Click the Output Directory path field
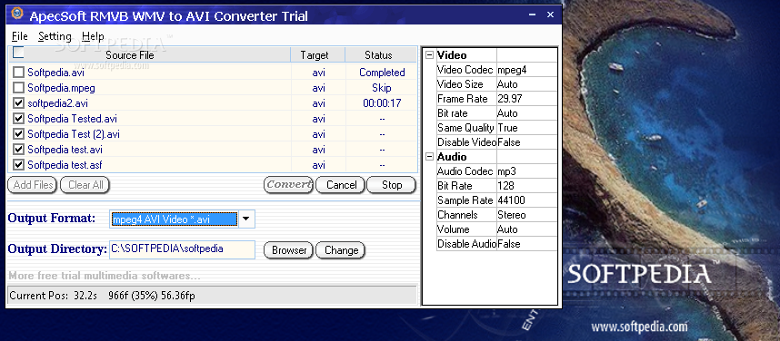780x341 pixels. click(x=182, y=249)
